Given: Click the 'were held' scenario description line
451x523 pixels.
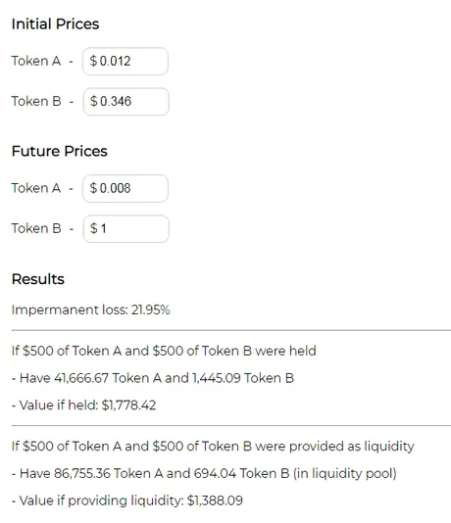Looking at the screenshot, I should (164, 351).
